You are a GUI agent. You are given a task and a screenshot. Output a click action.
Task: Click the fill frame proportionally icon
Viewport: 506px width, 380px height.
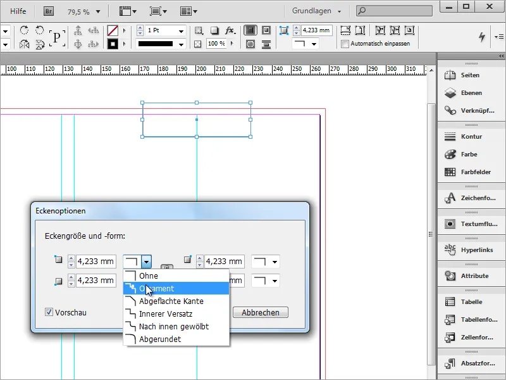(345, 30)
